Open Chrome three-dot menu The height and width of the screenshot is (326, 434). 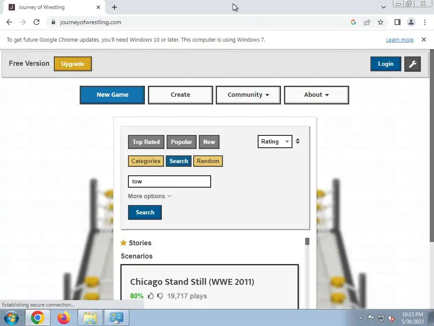tap(425, 22)
